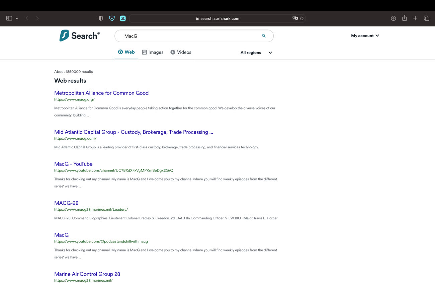Viewport: 435px width, 283px height.
Task: Click the https://www.macg28.marines.mil/ URL
Action: (83, 280)
